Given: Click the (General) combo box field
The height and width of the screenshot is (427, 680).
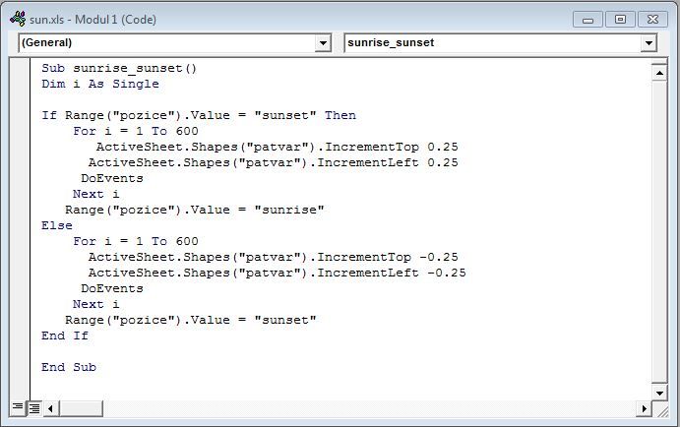Looking at the screenshot, I should (x=175, y=43).
